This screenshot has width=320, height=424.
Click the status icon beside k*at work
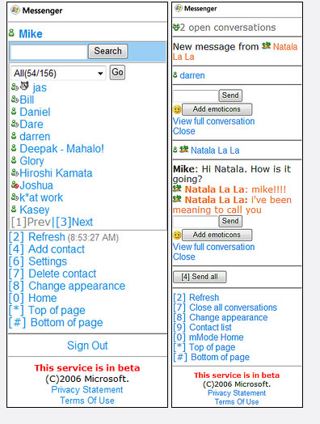15,197
